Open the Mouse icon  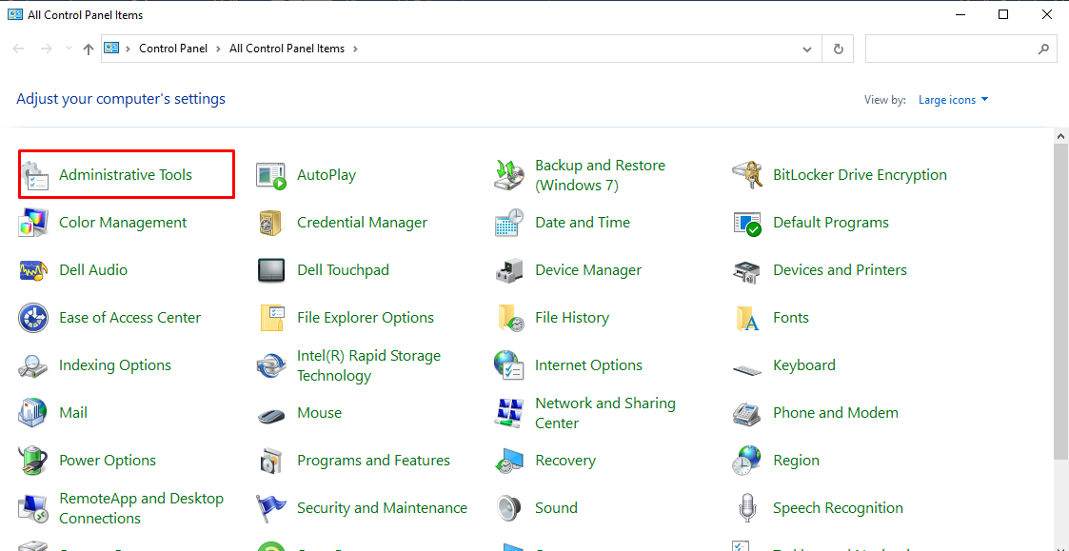(x=271, y=414)
